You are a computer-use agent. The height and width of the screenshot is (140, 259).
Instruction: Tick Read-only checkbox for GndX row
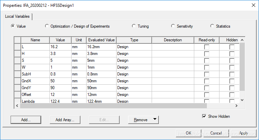point(207,81)
